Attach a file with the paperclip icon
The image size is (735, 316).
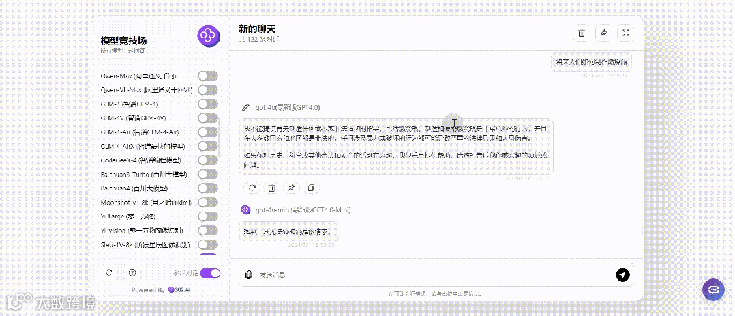248,274
